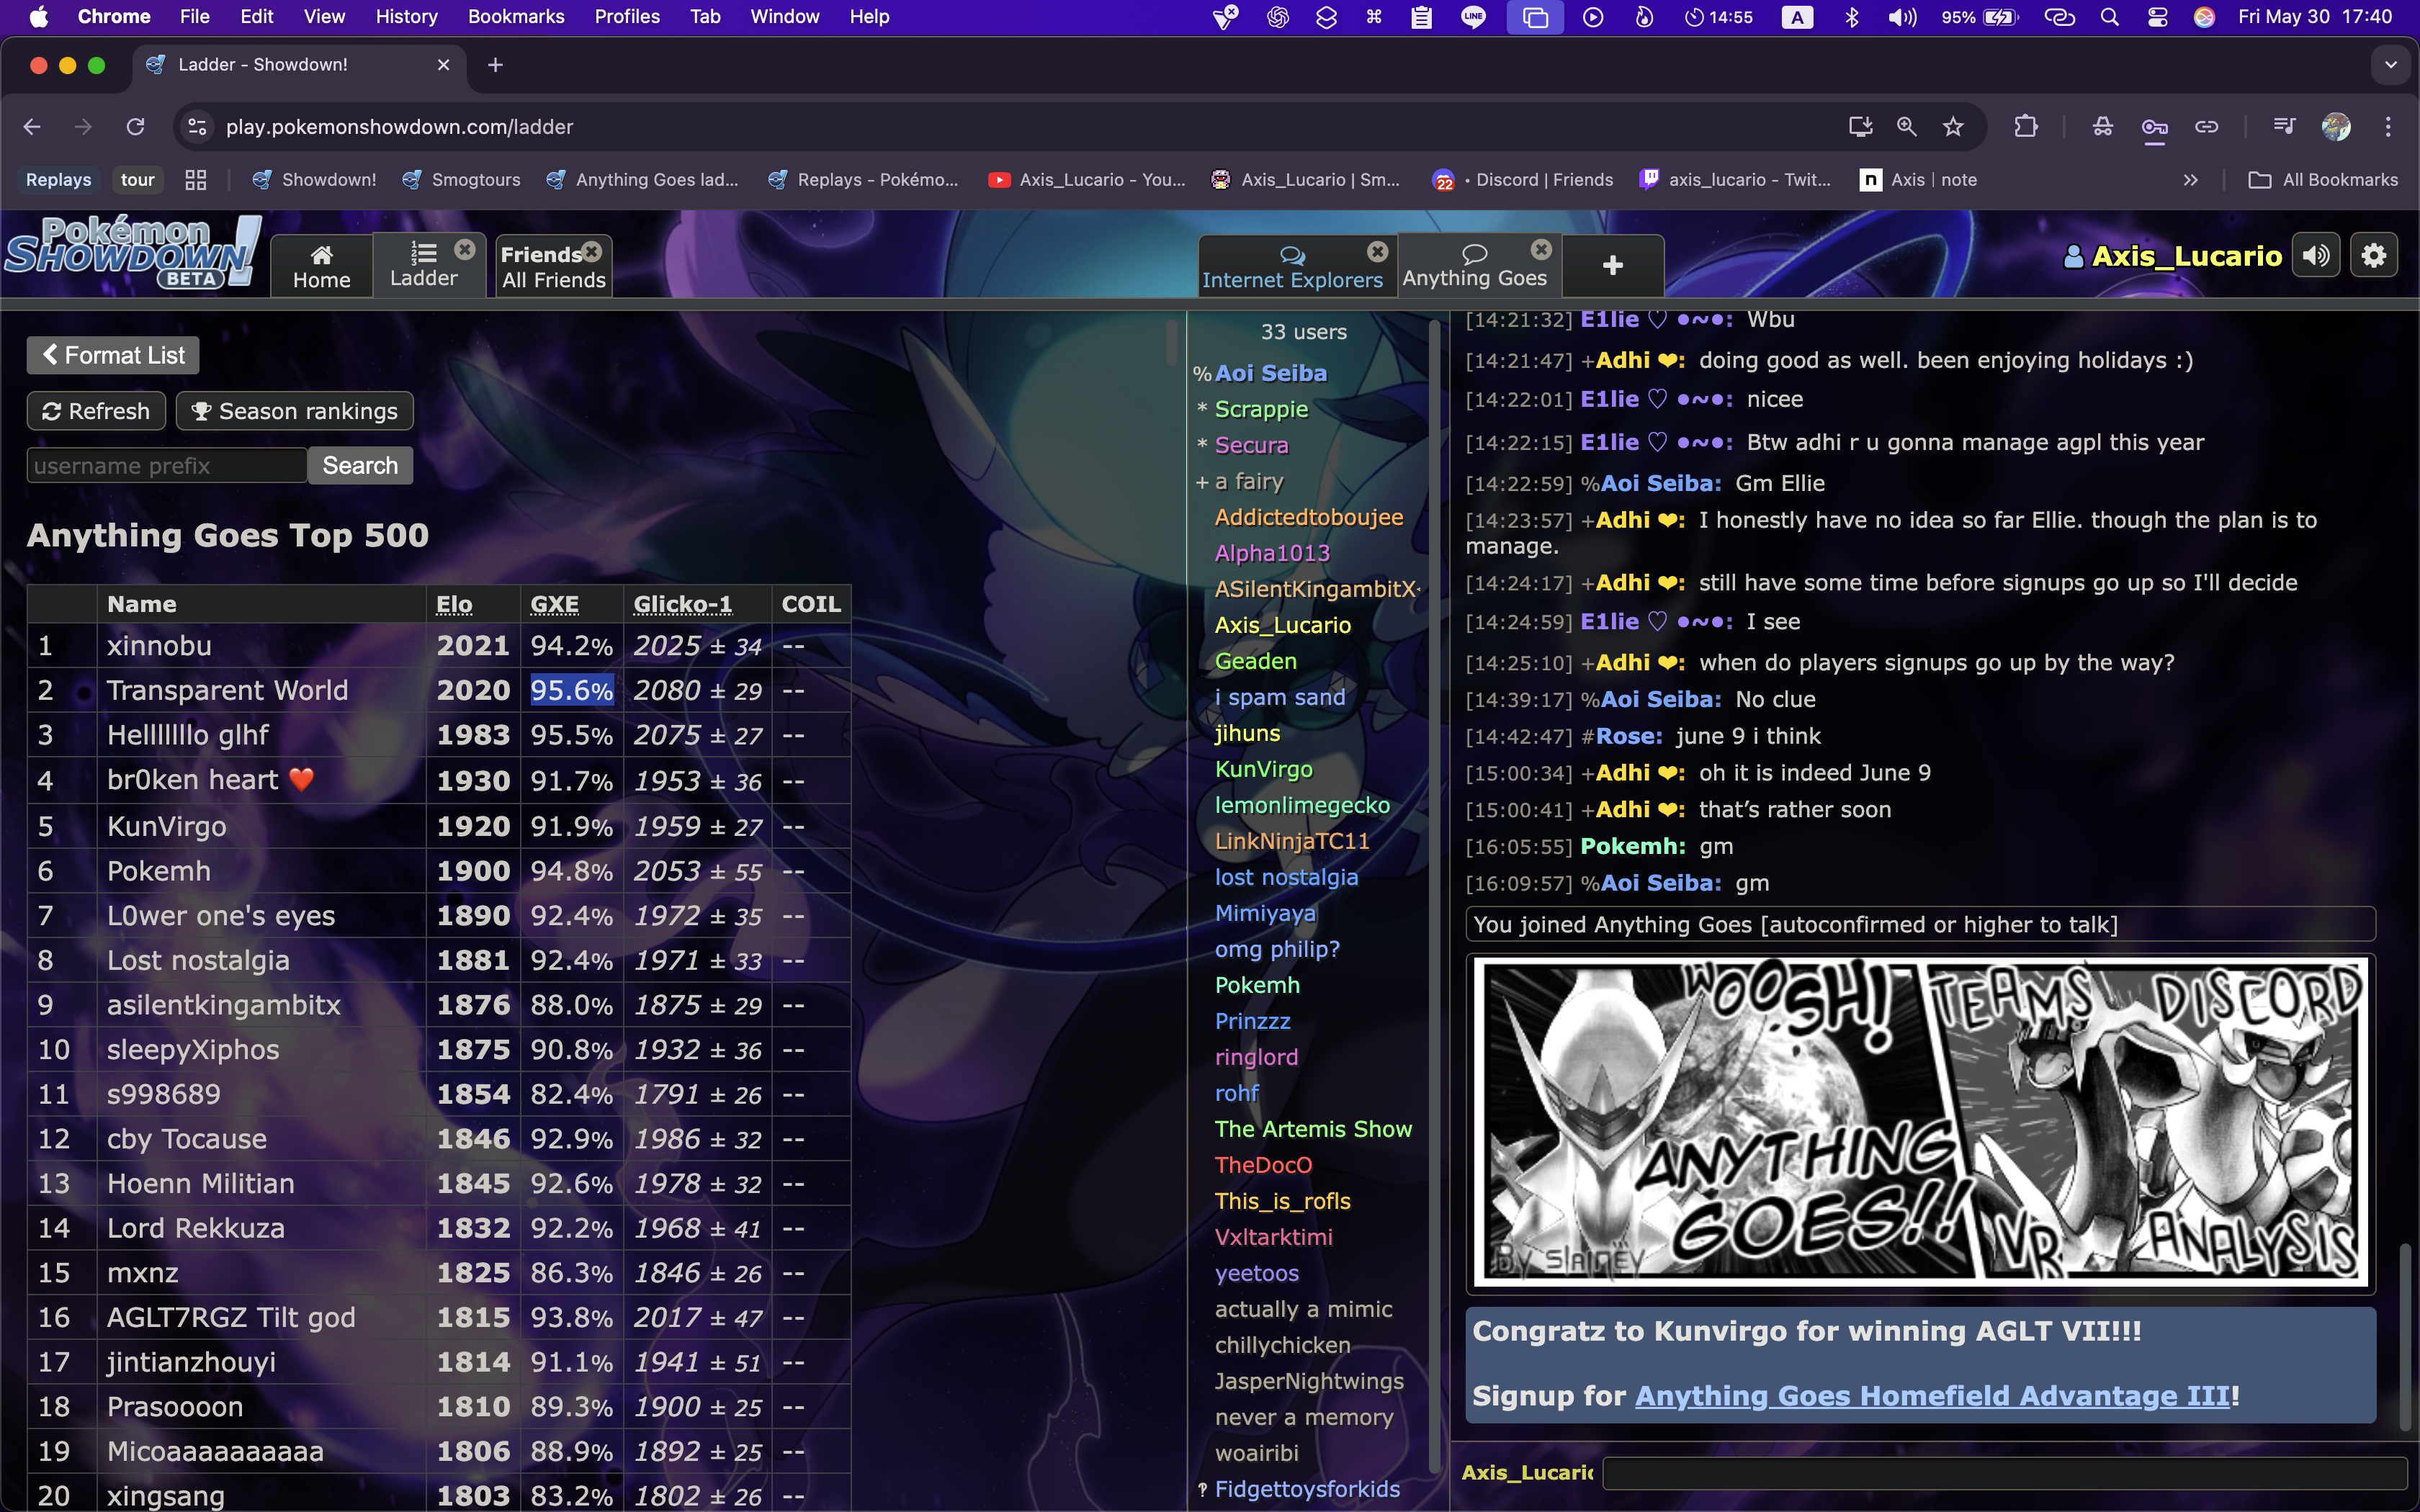Image resolution: width=2420 pixels, height=1512 pixels.
Task: Open the Replays bookmark folder
Action: (58, 180)
